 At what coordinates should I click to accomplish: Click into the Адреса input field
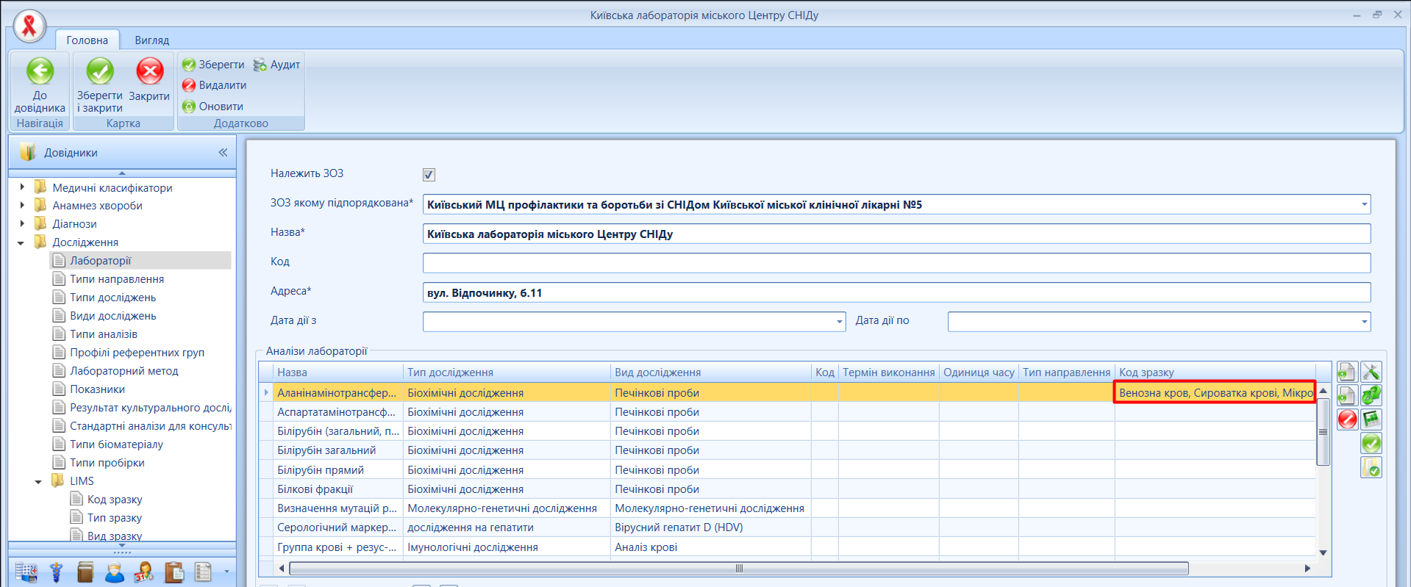point(896,292)
